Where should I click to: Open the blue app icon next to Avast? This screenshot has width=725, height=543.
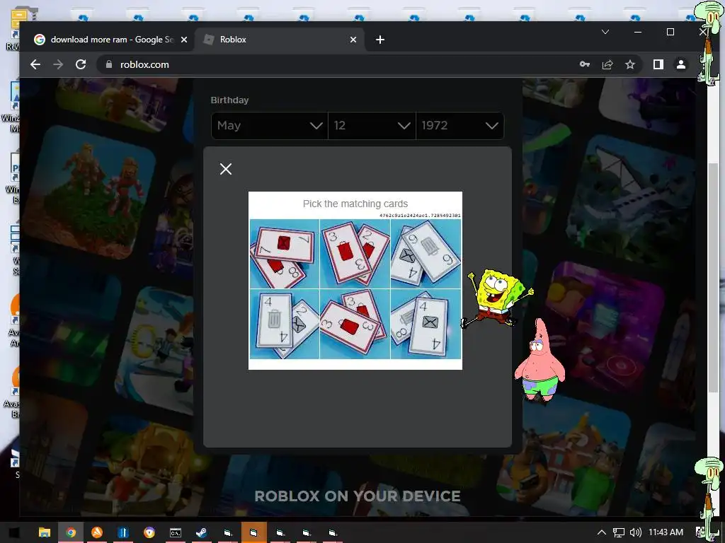(123, 532)
